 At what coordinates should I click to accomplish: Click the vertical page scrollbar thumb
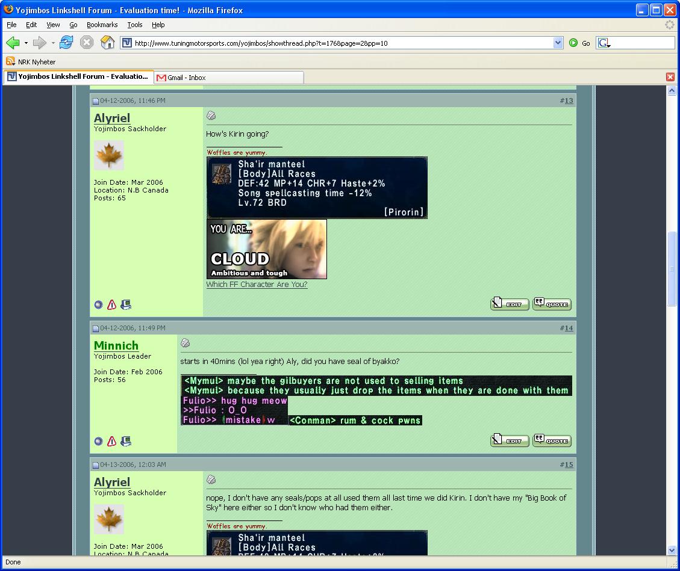[672, 268]
